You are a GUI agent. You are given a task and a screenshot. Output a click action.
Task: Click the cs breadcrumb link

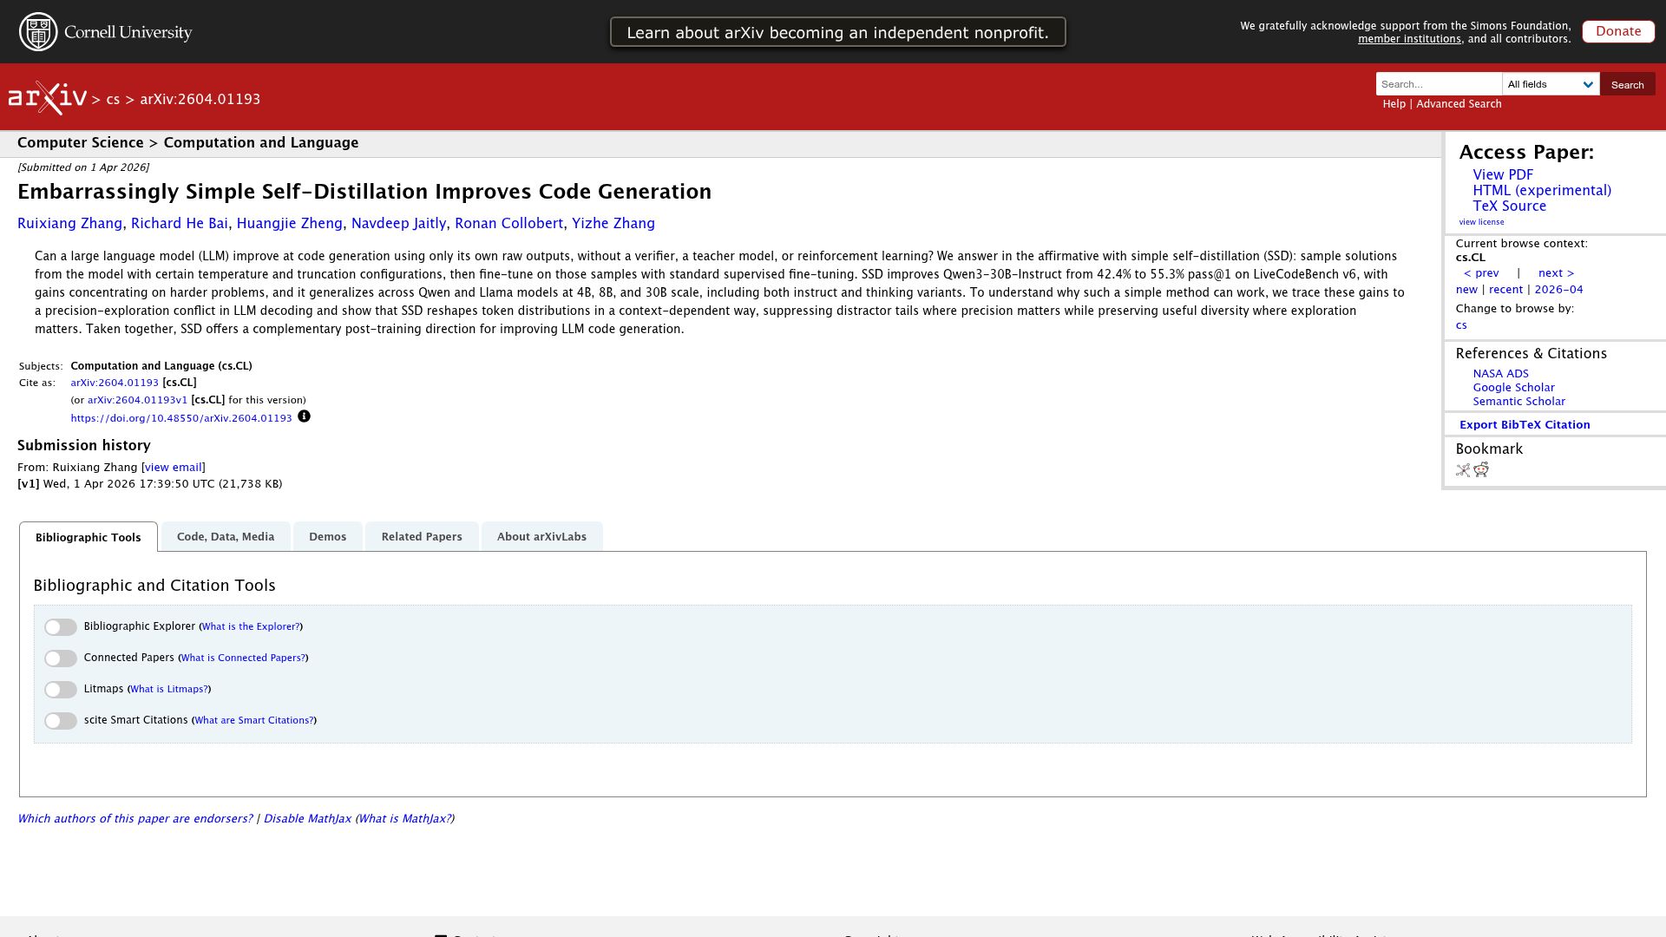tap(113, 99)
